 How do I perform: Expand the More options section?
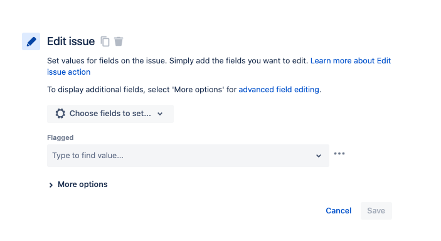coord(78,185)
